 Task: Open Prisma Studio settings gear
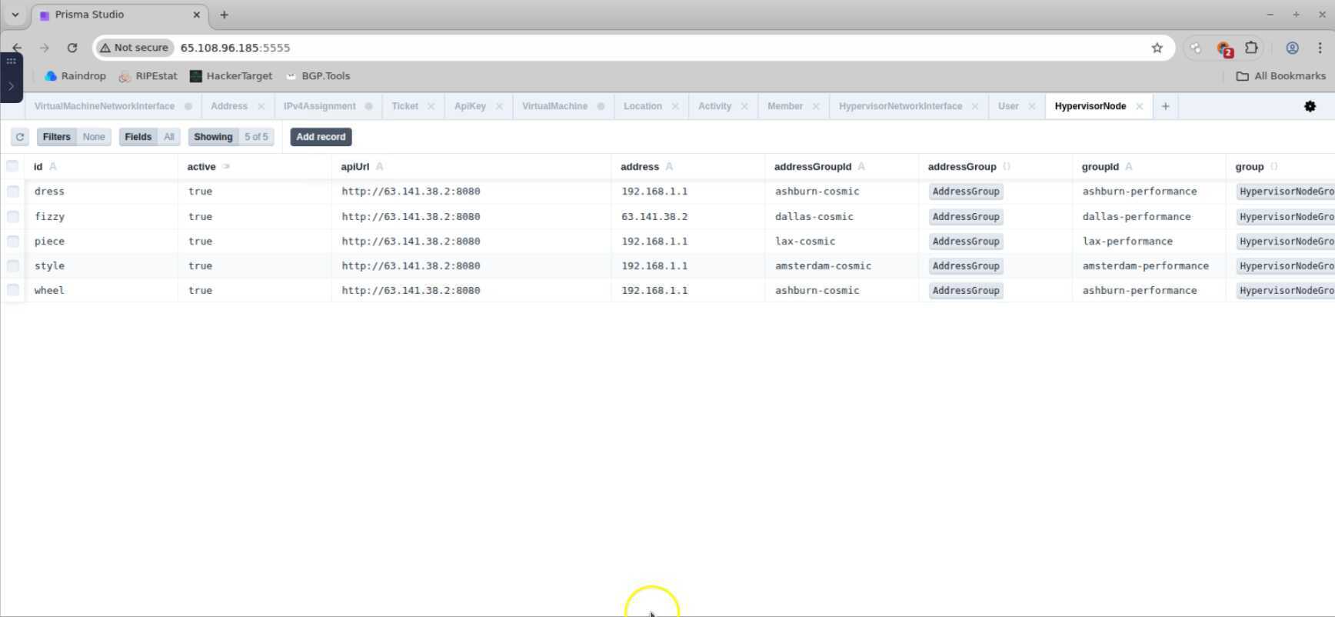point(1310,106)
